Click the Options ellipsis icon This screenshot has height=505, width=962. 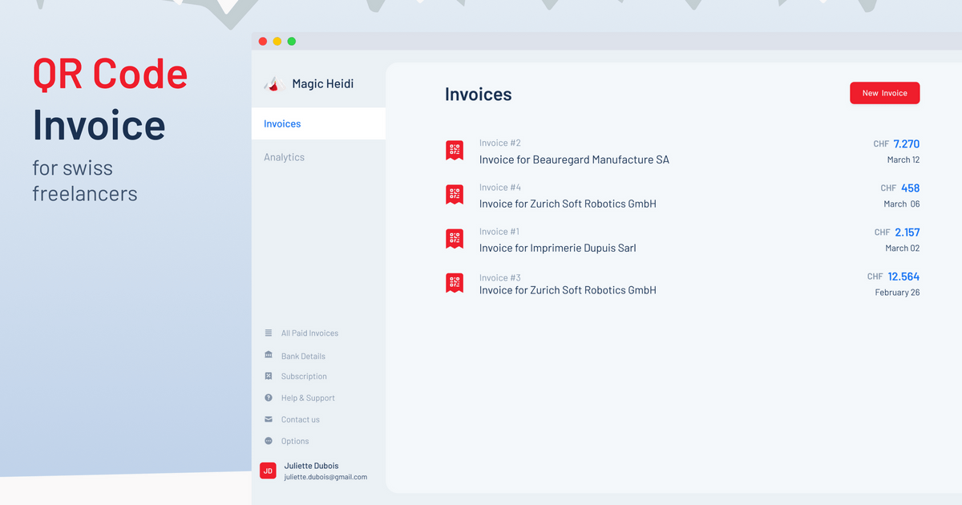(269, 441)
